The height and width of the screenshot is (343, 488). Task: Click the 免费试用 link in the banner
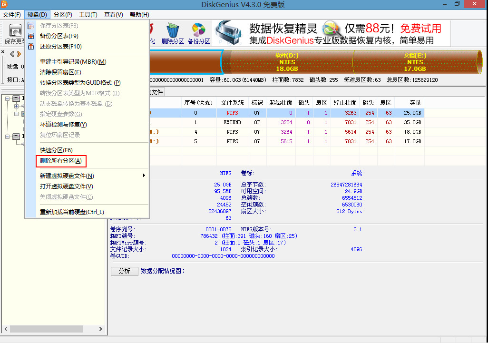click(x=420, y=29)
